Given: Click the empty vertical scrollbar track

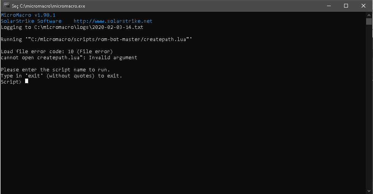Looking at the screenshot, I should click(369, 106).
